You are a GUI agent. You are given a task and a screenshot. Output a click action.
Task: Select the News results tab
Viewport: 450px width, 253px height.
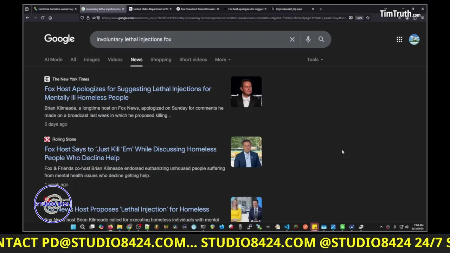136,59
